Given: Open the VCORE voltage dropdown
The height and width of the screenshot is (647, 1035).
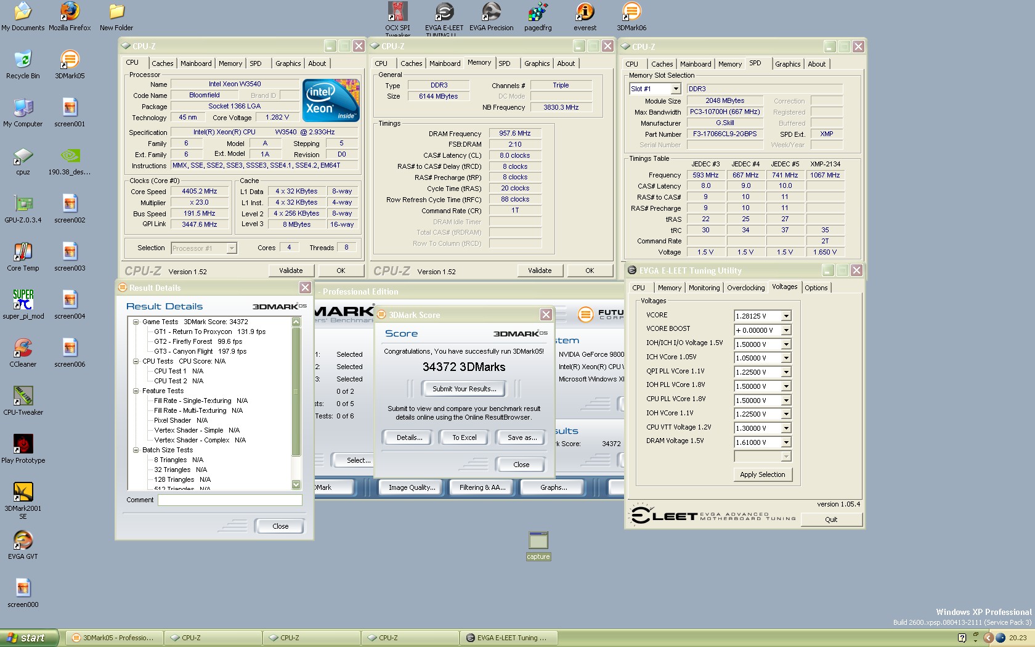Looking at the screenshot, I should (786, 316).
